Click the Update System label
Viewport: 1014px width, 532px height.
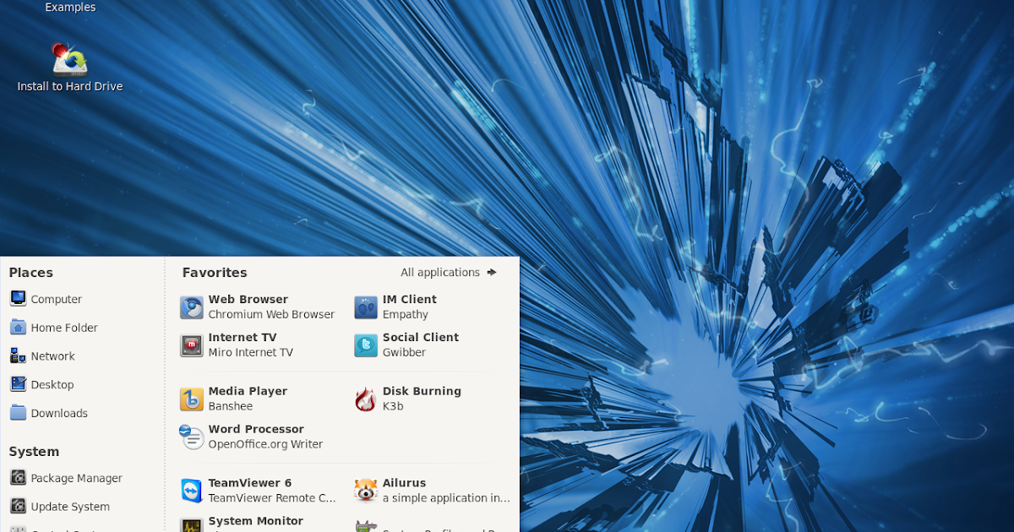click(x=70, y=507)
